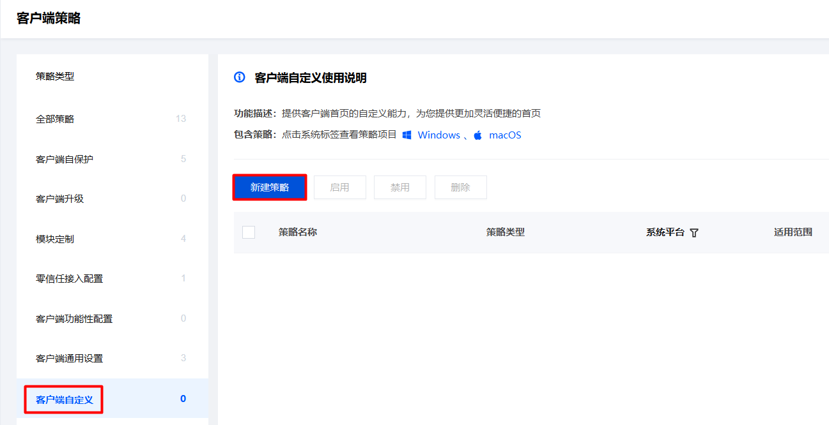The height and width of the screenshot is (425, 829).
Task: Click the 适用范围 column header
Action: coord(793,232)
